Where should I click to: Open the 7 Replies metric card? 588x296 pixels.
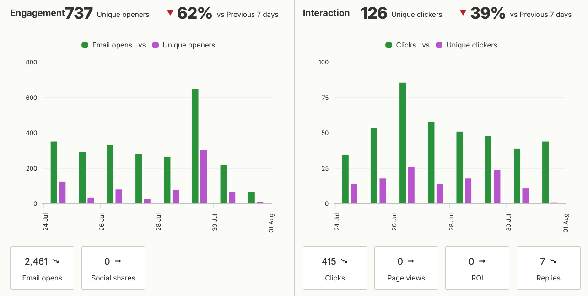(x=548, y=268)
